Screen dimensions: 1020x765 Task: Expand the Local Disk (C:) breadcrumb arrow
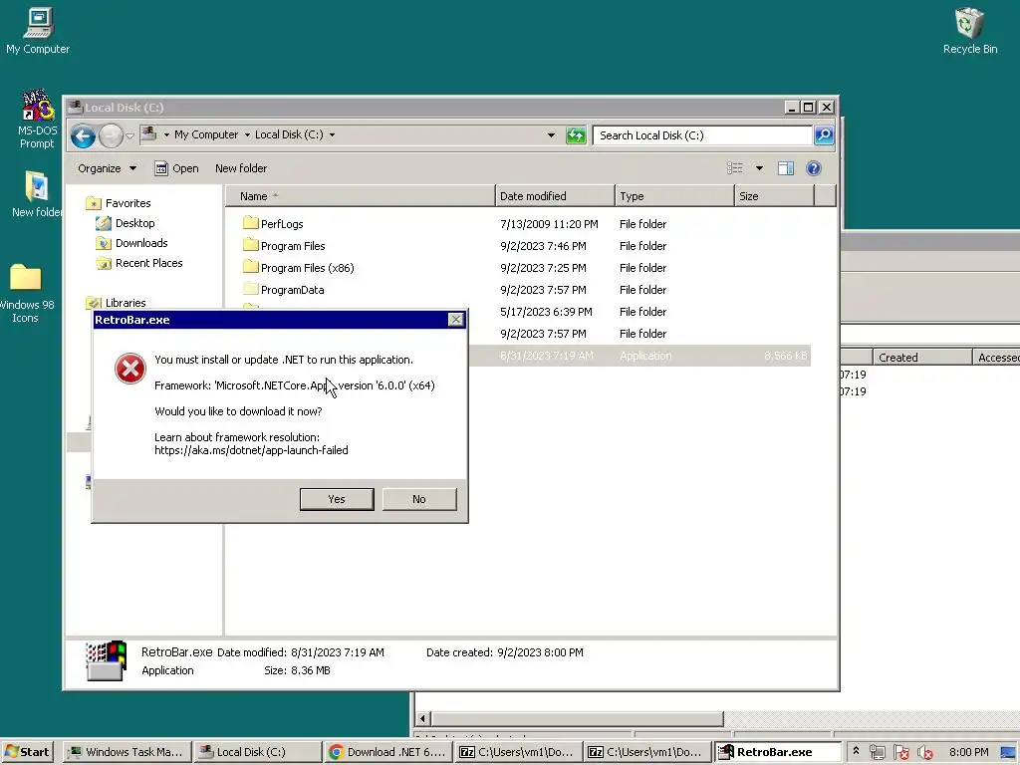click(332, 135)
